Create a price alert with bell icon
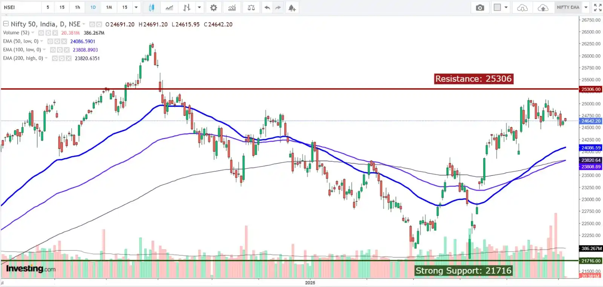 point(292,8)
